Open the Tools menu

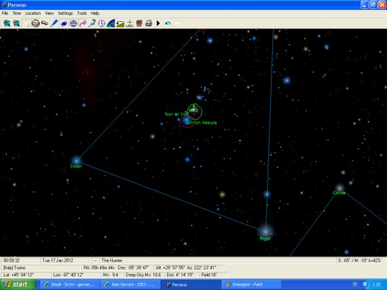pyautogui.click(x=82, y=13)
